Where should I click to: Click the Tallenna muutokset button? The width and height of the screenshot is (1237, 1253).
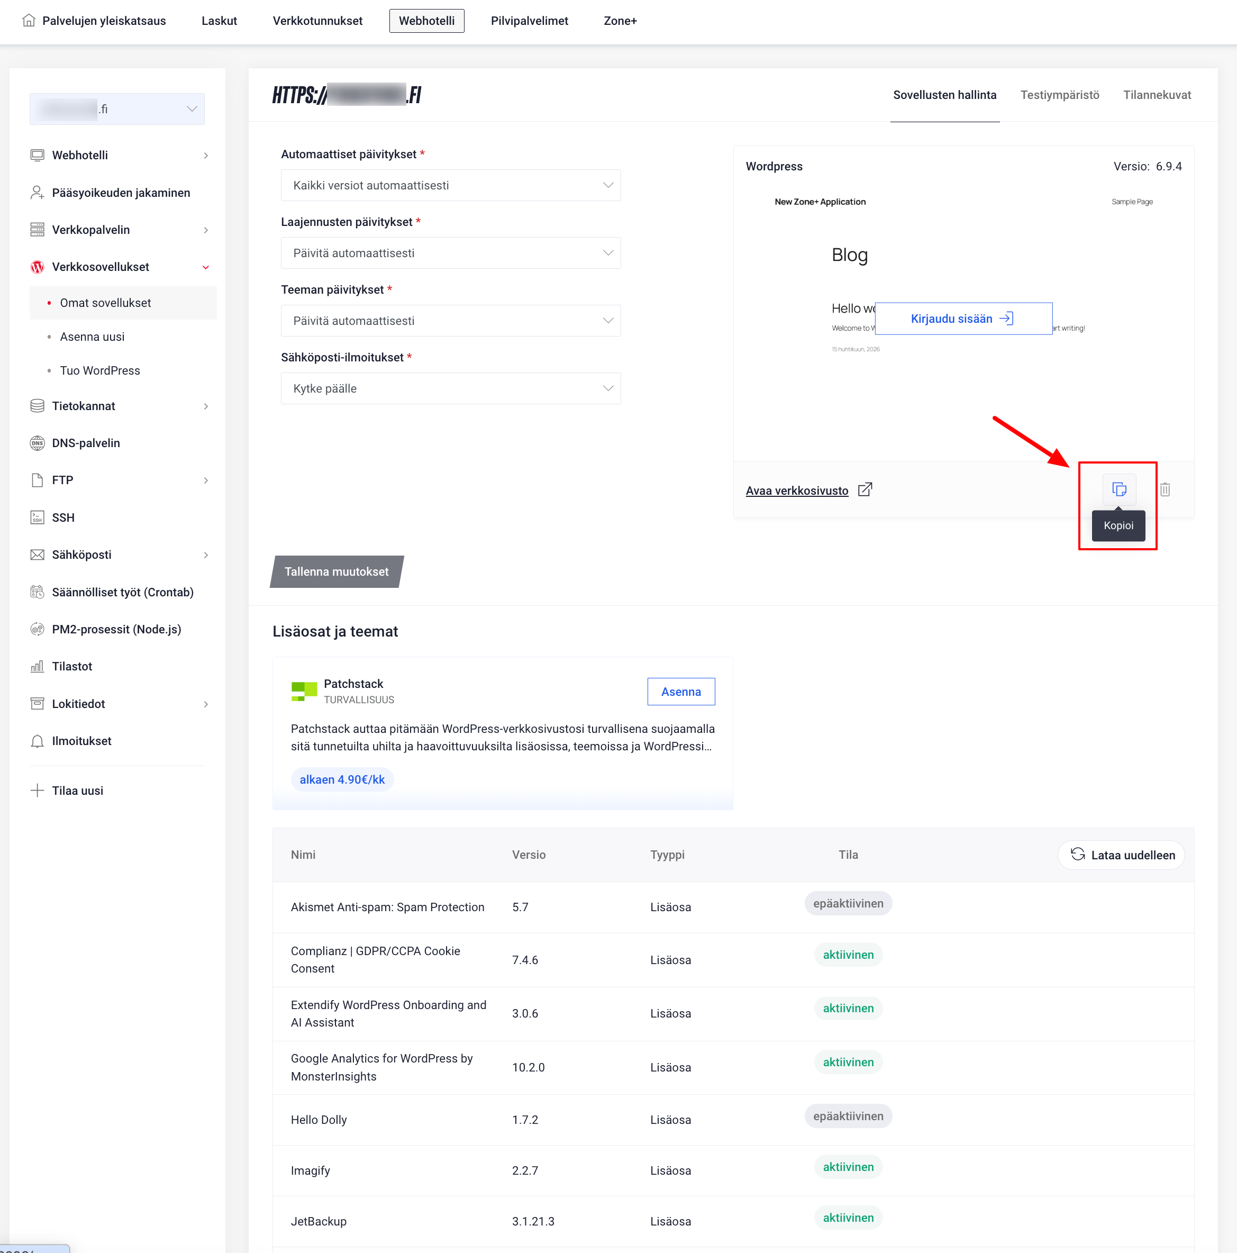pos(336,571)
